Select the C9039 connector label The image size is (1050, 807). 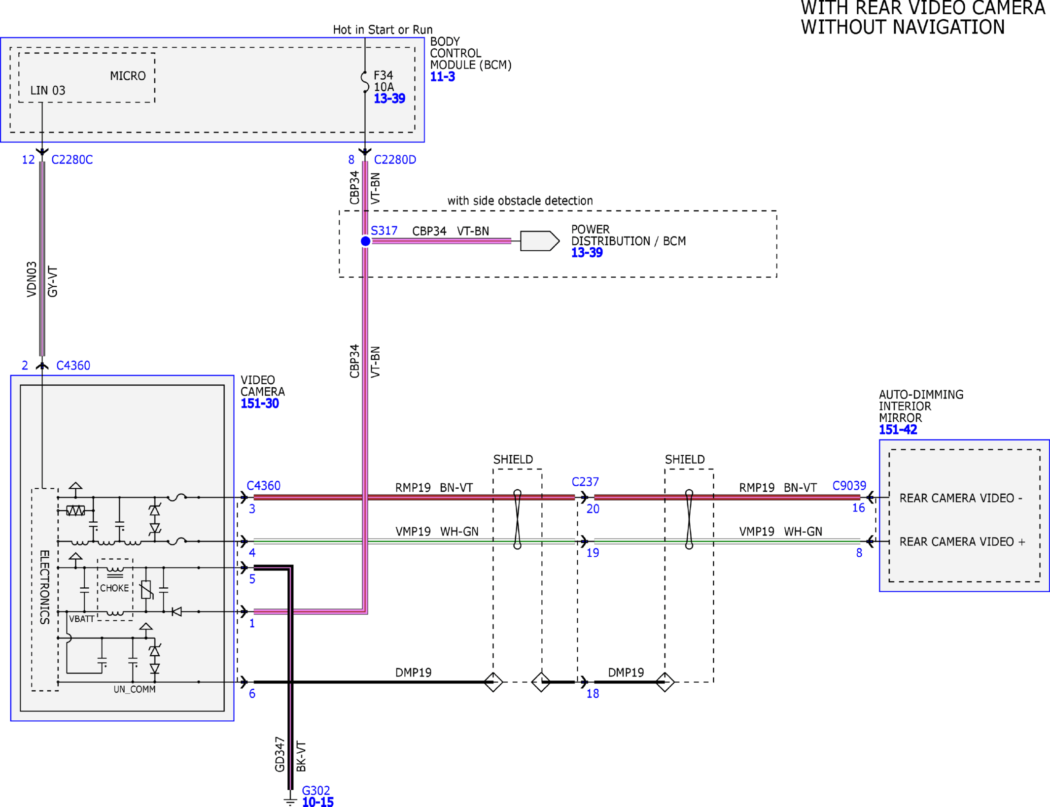(849, 486)
